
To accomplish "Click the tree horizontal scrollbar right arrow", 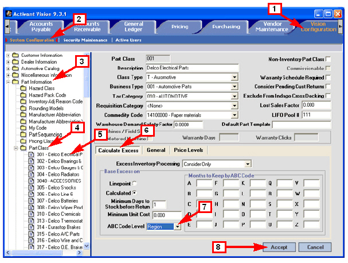I will (x=79, y=253).
